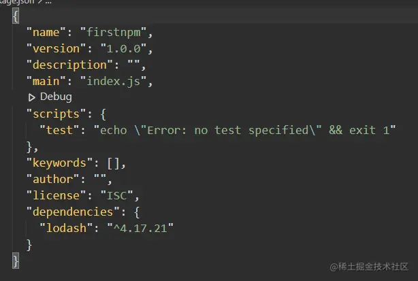The image size is (418, 281).
Task: Open the Debug CodeLens link
Action: pos(56,97)
